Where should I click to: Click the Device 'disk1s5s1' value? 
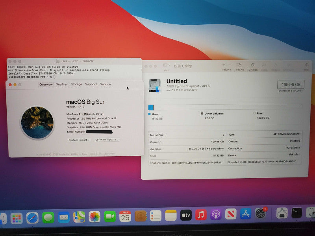point(294,155)
